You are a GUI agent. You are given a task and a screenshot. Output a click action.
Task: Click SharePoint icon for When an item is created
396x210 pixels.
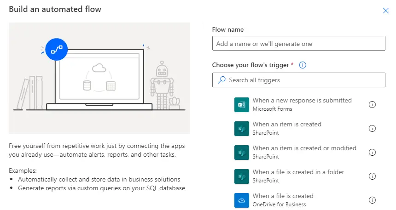[242, 129]
